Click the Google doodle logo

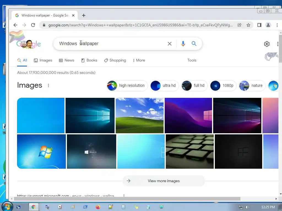[x=28, y=44]
